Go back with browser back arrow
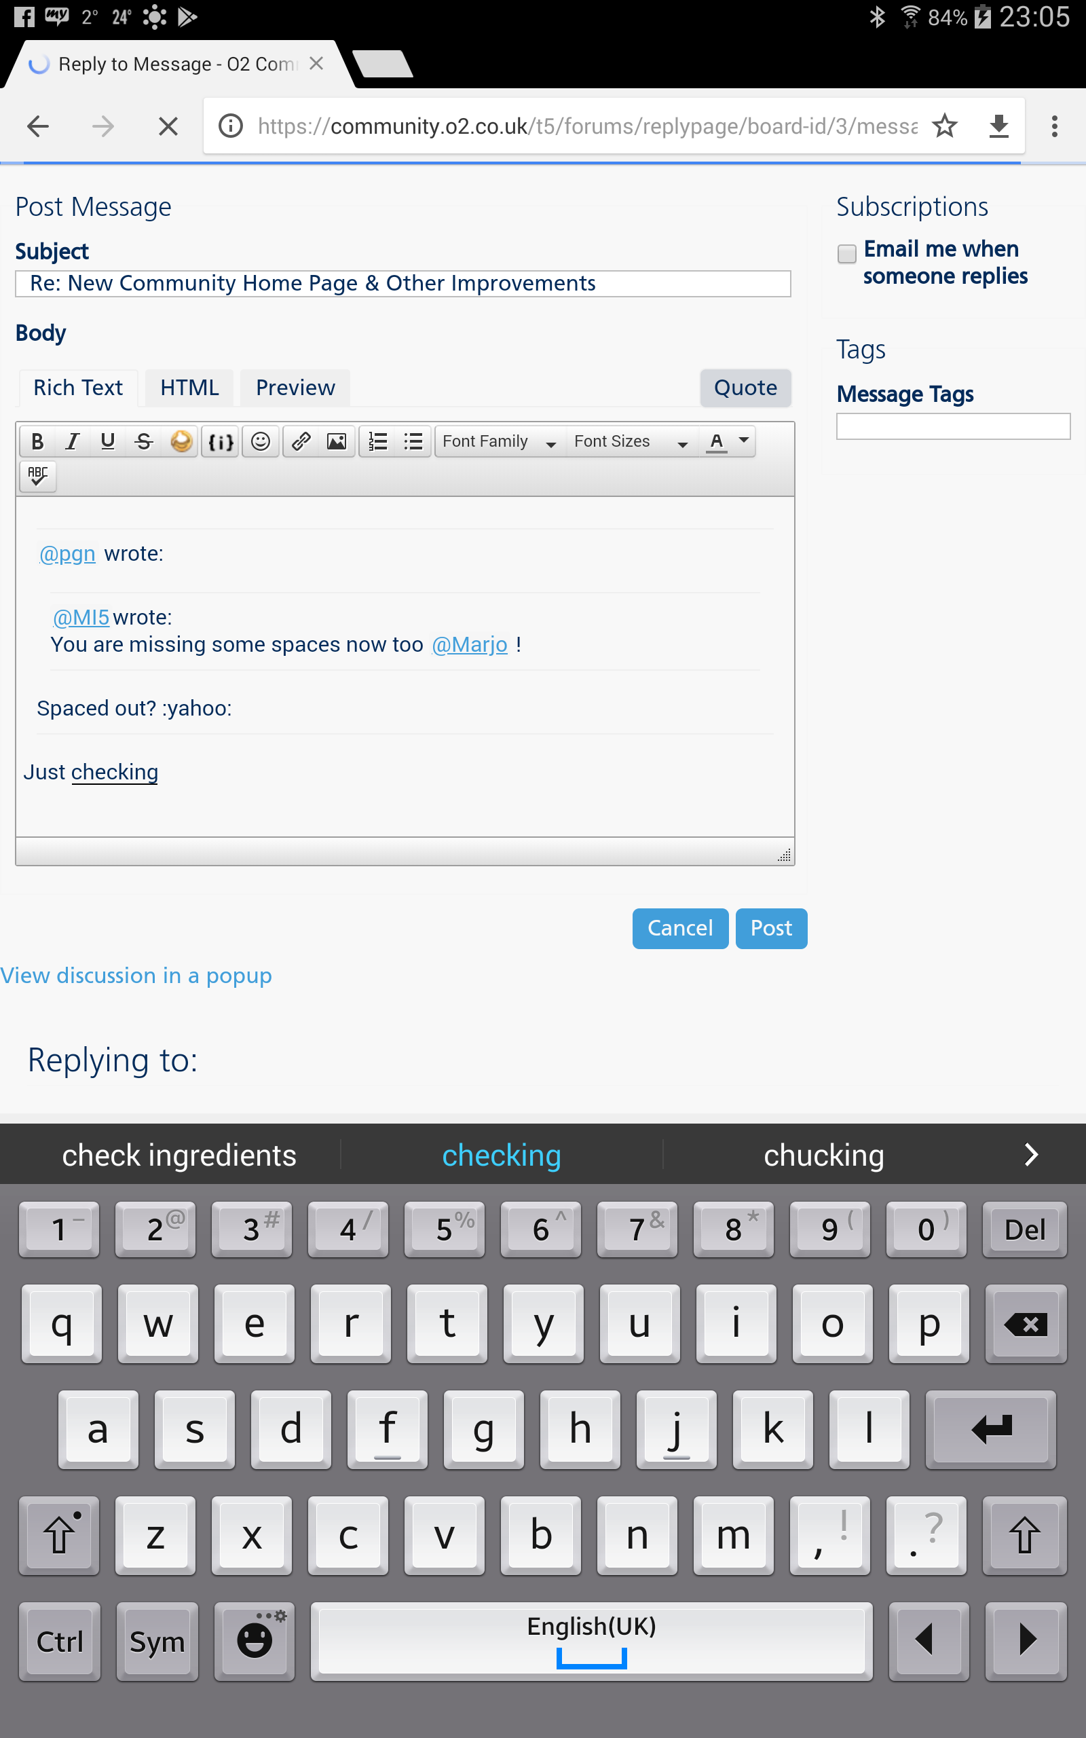The image size is (1086, 1738). [x=38, y=126]
